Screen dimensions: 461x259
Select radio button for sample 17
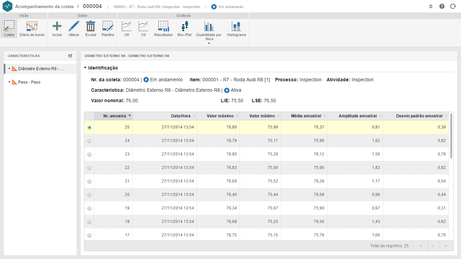[89, 235]
